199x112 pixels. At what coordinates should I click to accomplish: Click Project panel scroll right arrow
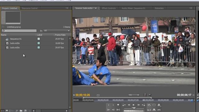tap(67, 111)
